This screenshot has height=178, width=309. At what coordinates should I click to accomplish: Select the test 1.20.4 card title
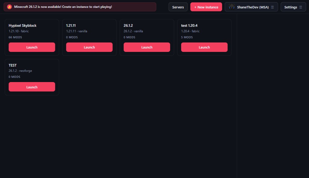tap(189, 25)
